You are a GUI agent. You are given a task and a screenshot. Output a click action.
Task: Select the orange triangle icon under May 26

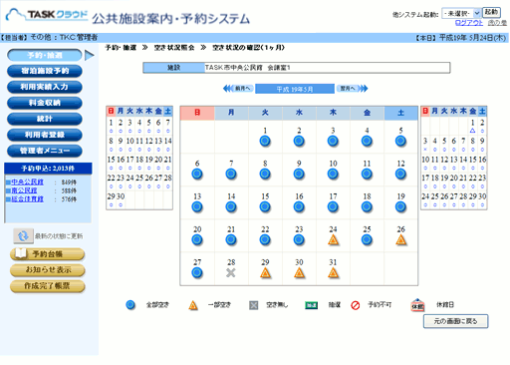401,239
